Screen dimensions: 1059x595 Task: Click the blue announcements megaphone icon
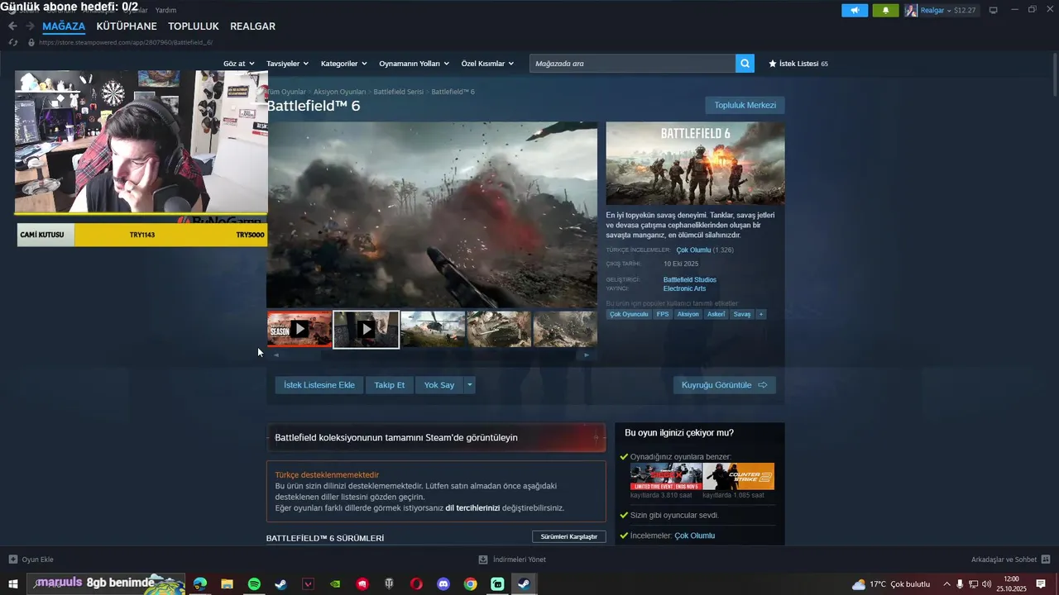point(855,10)
